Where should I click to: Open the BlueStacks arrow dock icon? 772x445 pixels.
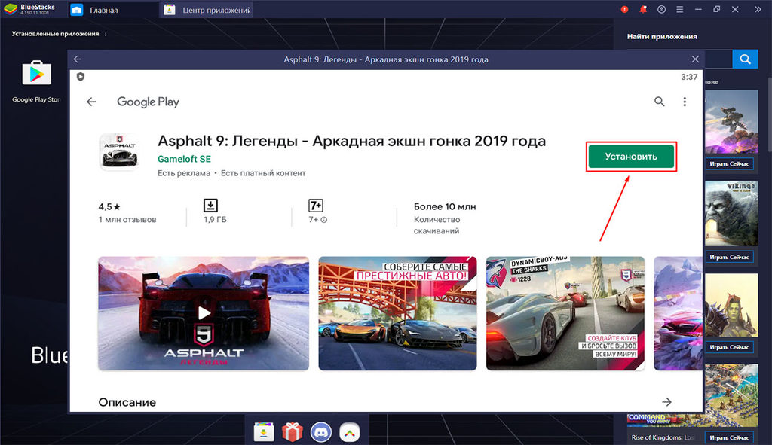point(350,432)
